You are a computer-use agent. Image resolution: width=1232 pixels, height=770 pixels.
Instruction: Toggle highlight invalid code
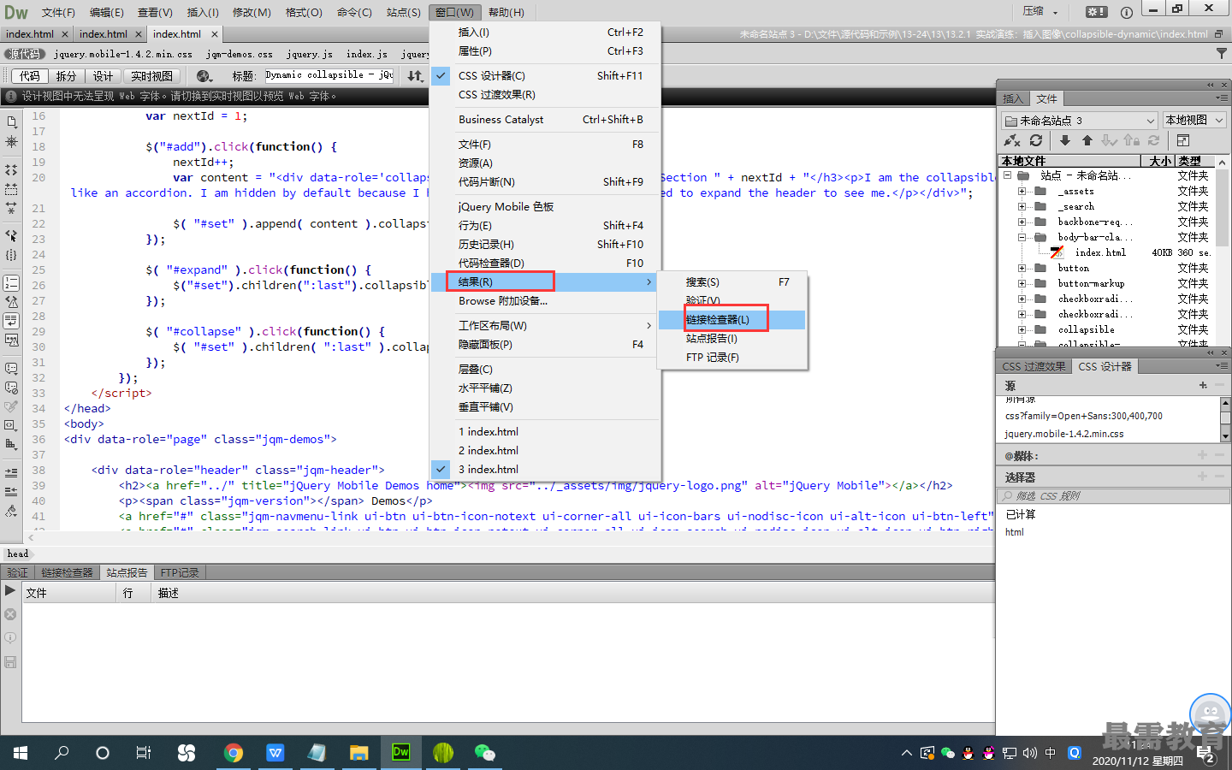tap(11, 301)
